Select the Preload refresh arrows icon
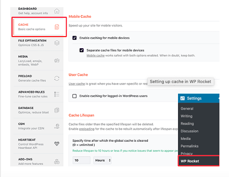The image size is (229, 177). (x=57, y=78)
